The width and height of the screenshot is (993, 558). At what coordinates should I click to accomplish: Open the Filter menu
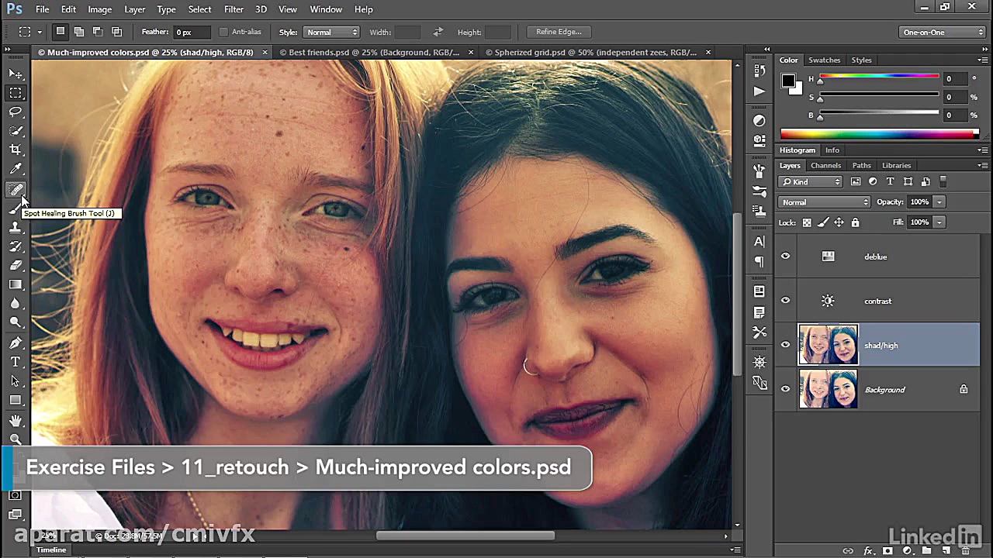coord(234,9)
